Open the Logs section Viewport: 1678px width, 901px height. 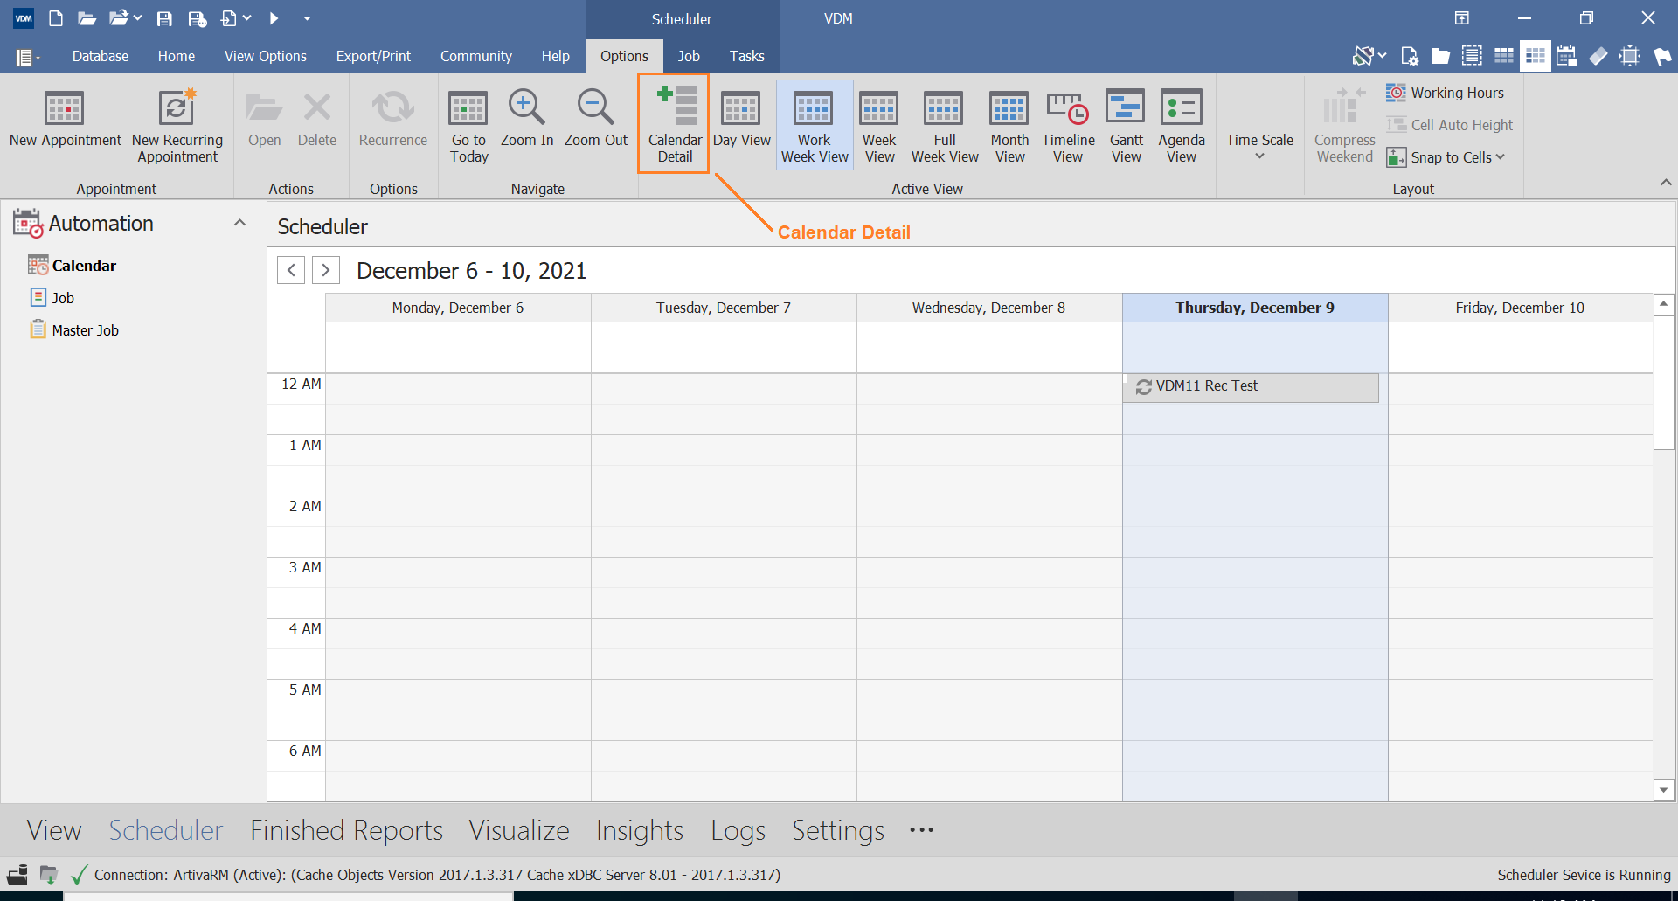click(x=738, y=830)
